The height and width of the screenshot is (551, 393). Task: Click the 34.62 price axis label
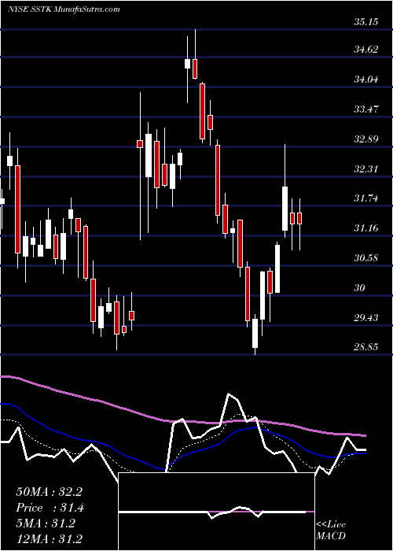(x=365, y=50)
